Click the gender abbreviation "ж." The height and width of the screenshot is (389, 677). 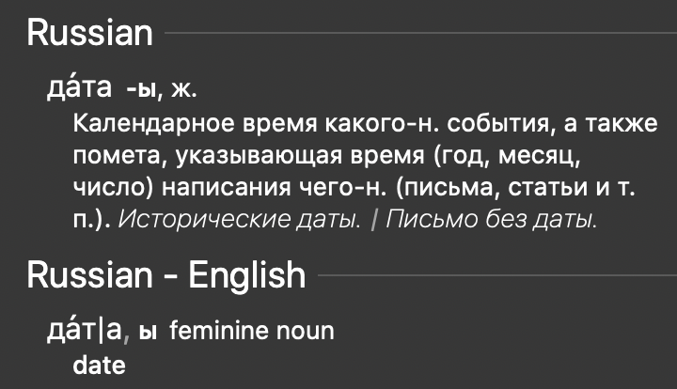pos(181,91)
